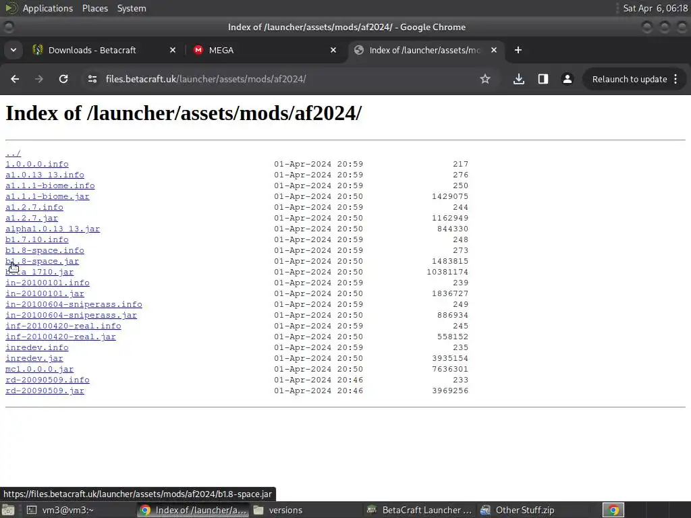Download a1.2.7.jar file
This screenshot has width=691, height=518.
[x=32, y=218]
